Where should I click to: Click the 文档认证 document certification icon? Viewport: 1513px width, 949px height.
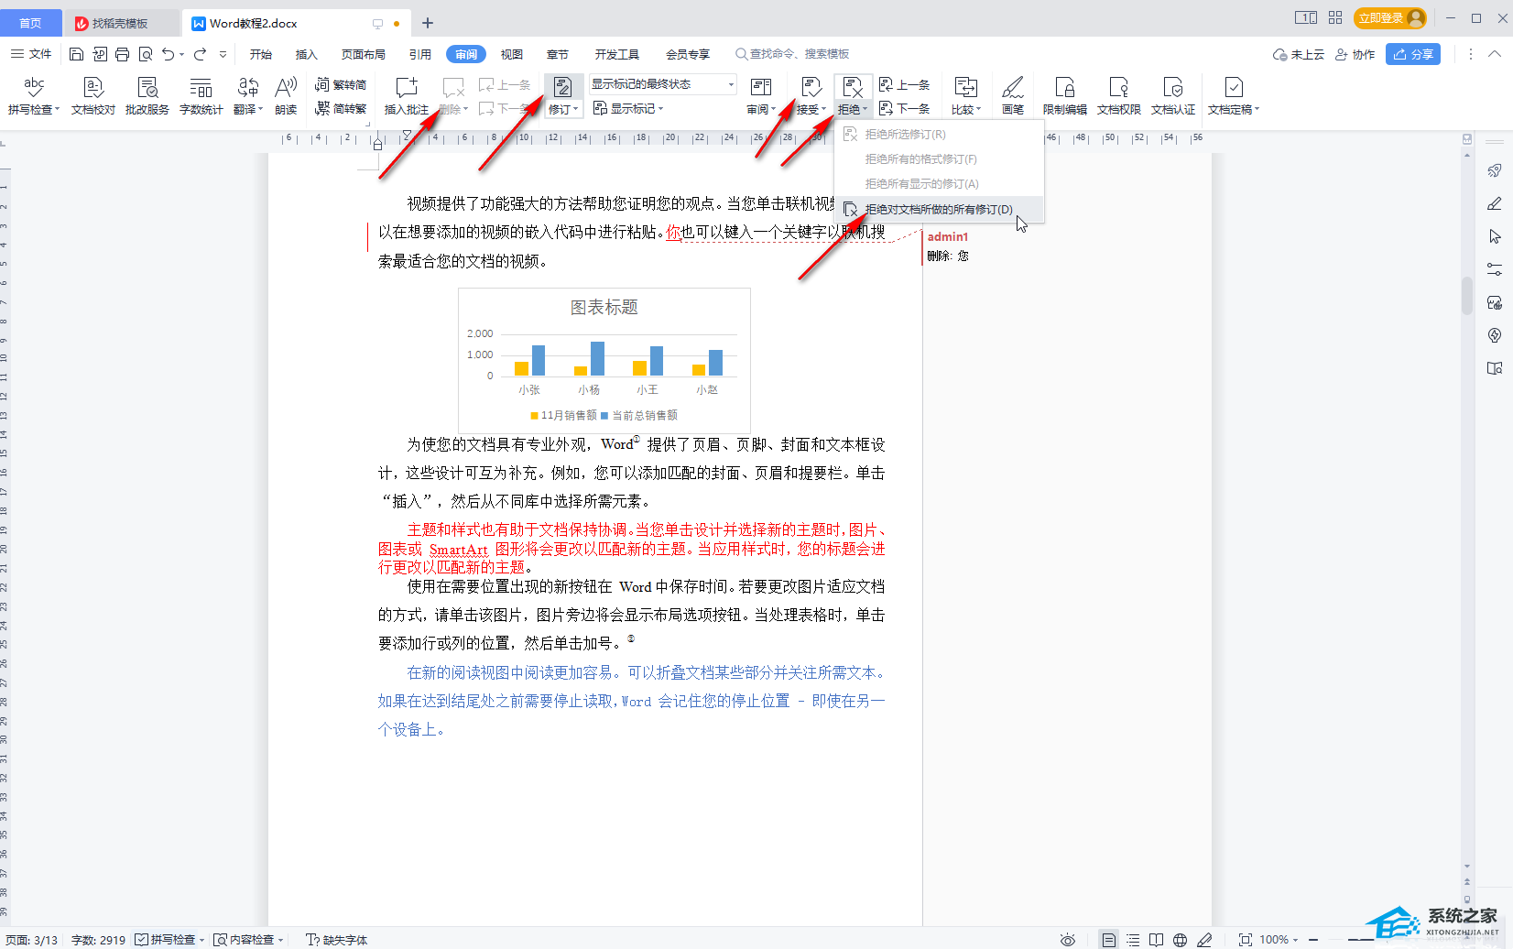pyautogui.click(x=1172, y=95)
